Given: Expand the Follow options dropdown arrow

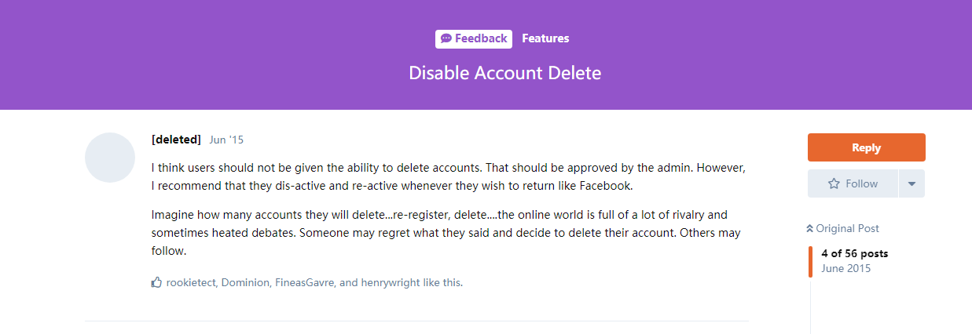Looking at the screenshot, I should point(911,183).
